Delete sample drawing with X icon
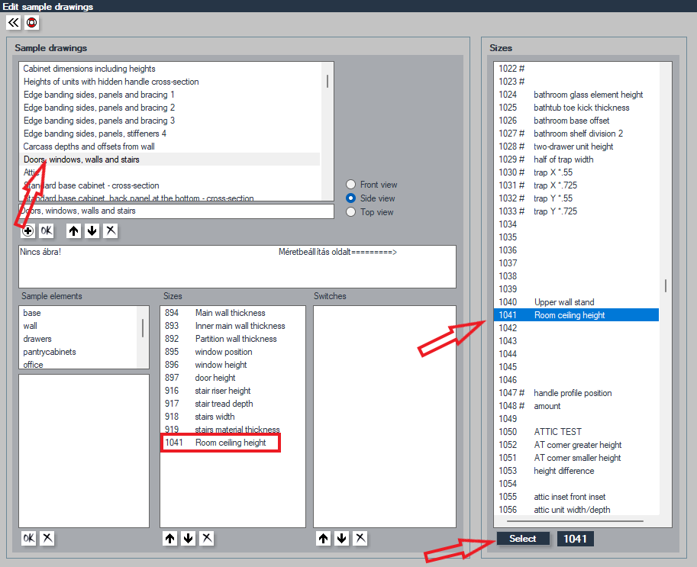 [111, 230]
